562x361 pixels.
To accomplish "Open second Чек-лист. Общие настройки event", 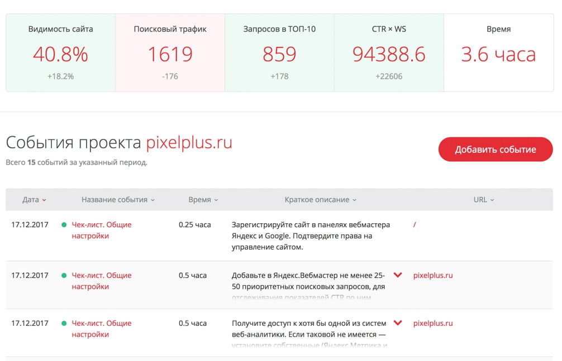I will click(x=102, y=281).
